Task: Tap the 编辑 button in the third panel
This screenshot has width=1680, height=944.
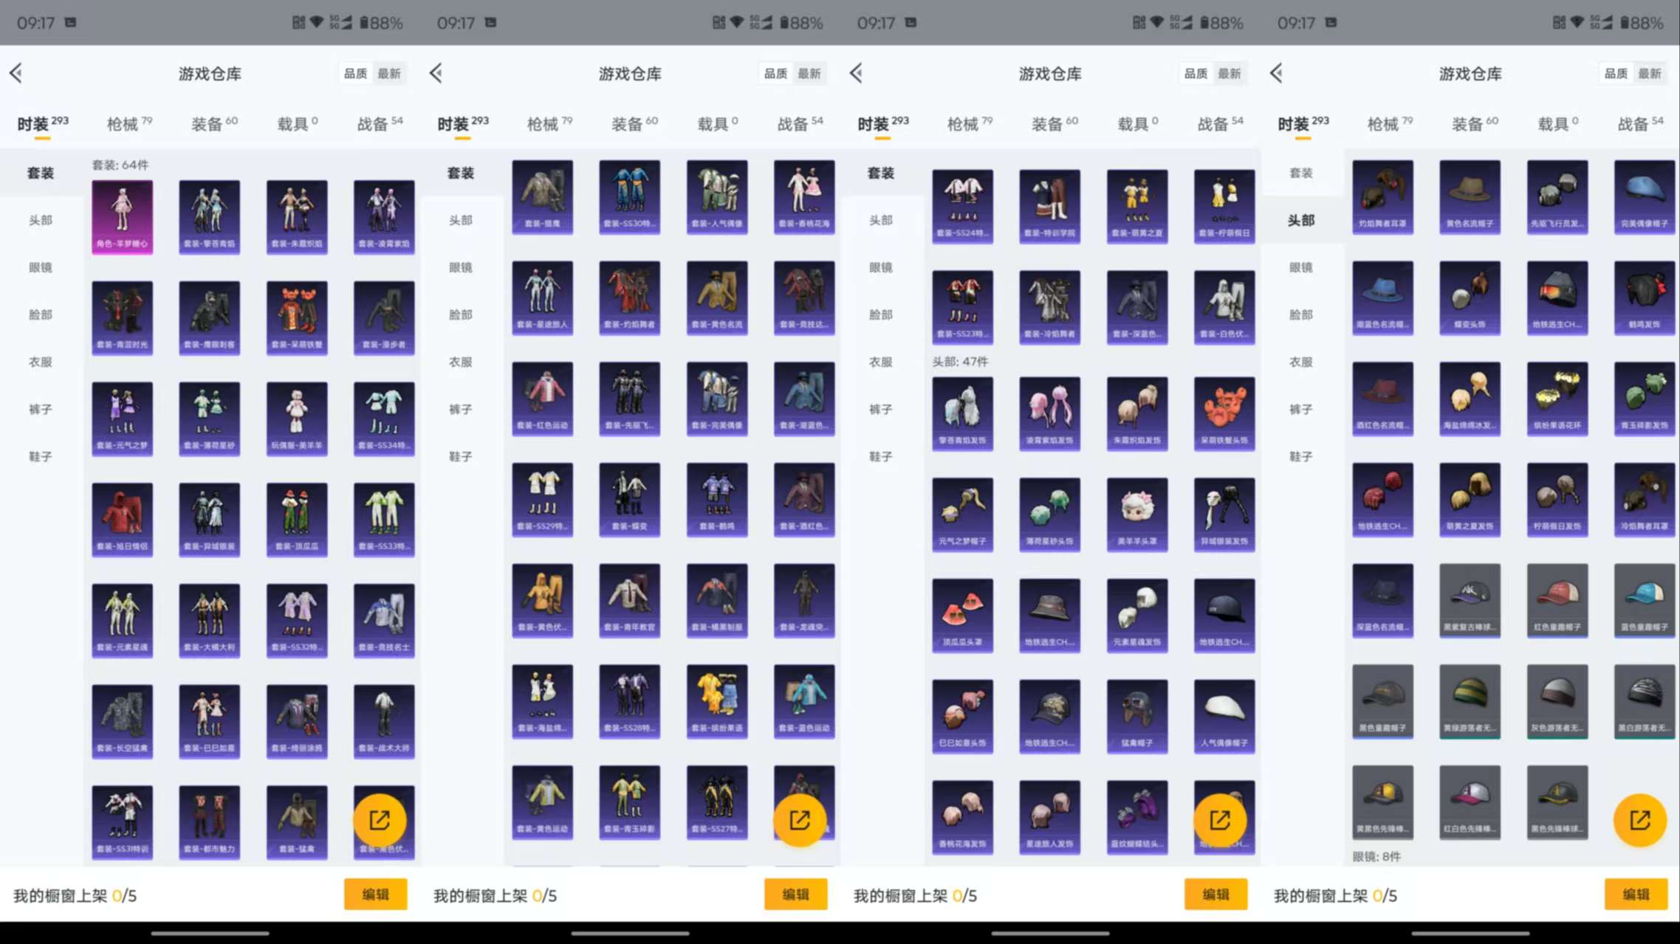Action: point(1216,895)
